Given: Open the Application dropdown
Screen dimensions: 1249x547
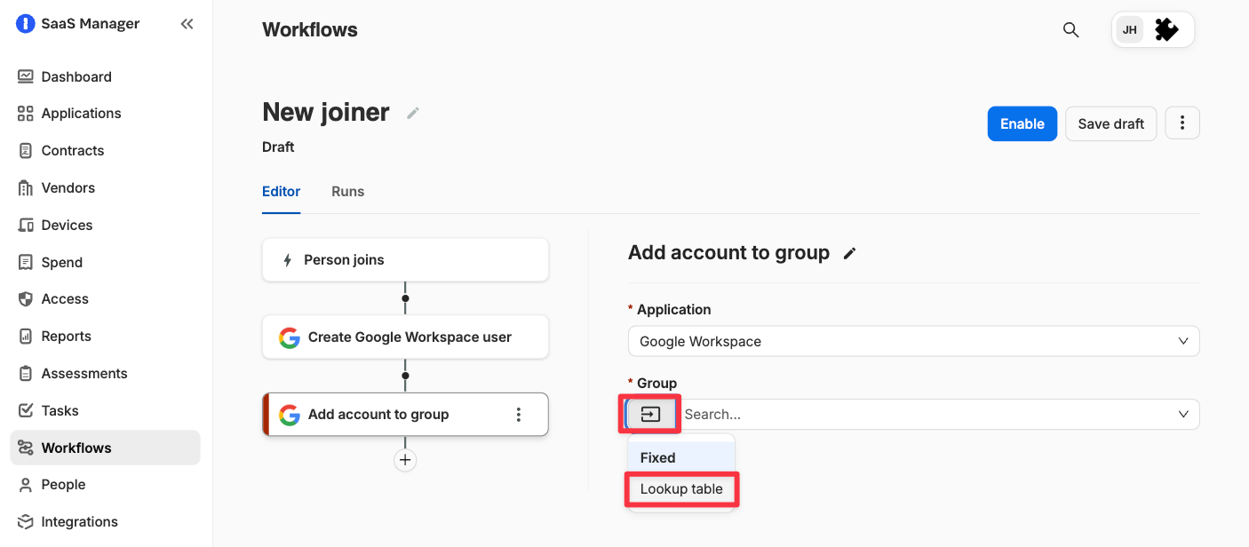Looking at the screenshot, I should (x=913, y=341).
